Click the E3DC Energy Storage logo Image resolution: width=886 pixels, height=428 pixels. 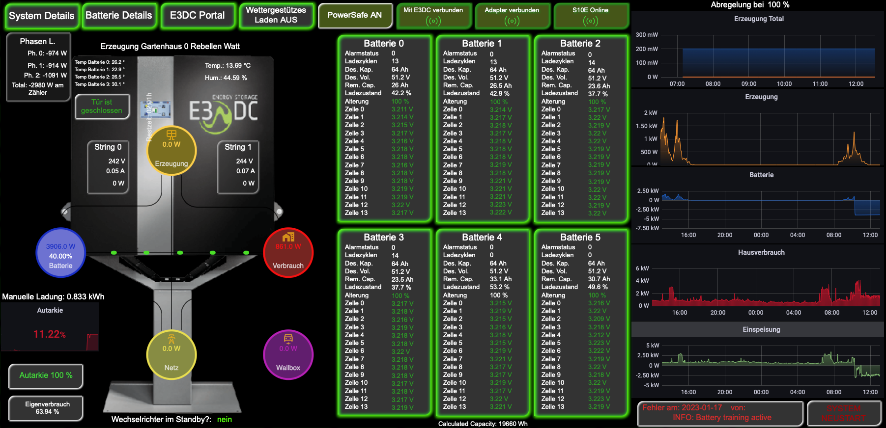tap(224, 114)
